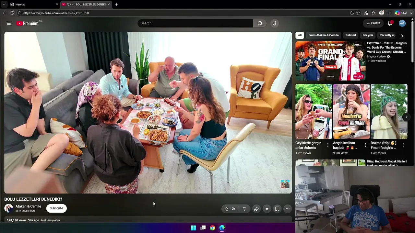Image resolution: width=415 pixels, height=233 pixels.
Task: Open the YouTube guide hamburger menu
Action: pos(9,23)
